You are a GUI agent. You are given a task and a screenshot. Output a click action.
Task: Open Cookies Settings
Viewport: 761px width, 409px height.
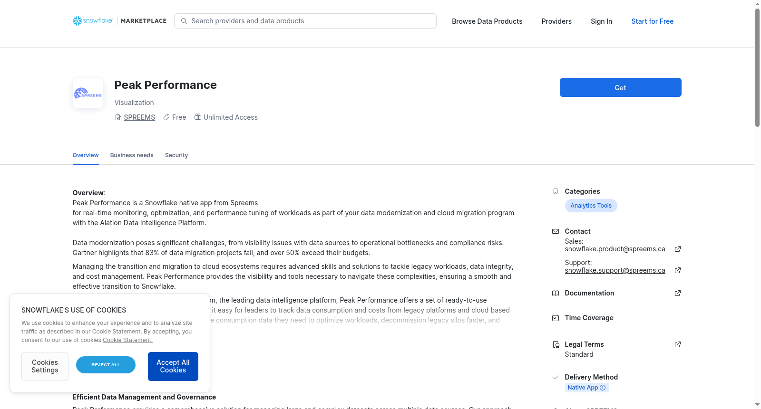(x=45, y=366)
